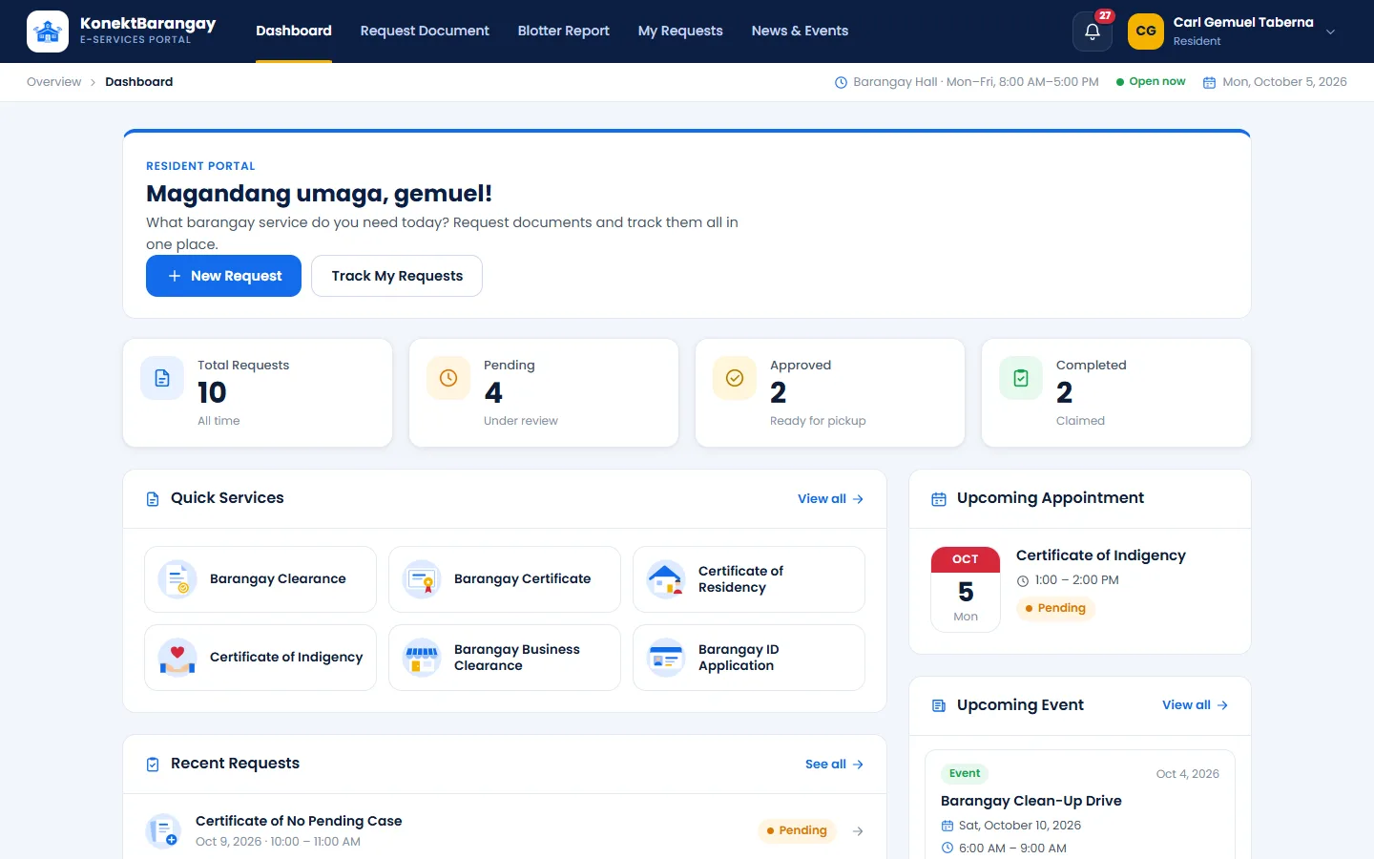Click the Pending badge on the appointment
Screen dimensions: 1374x859
[x=1055, y=608]
